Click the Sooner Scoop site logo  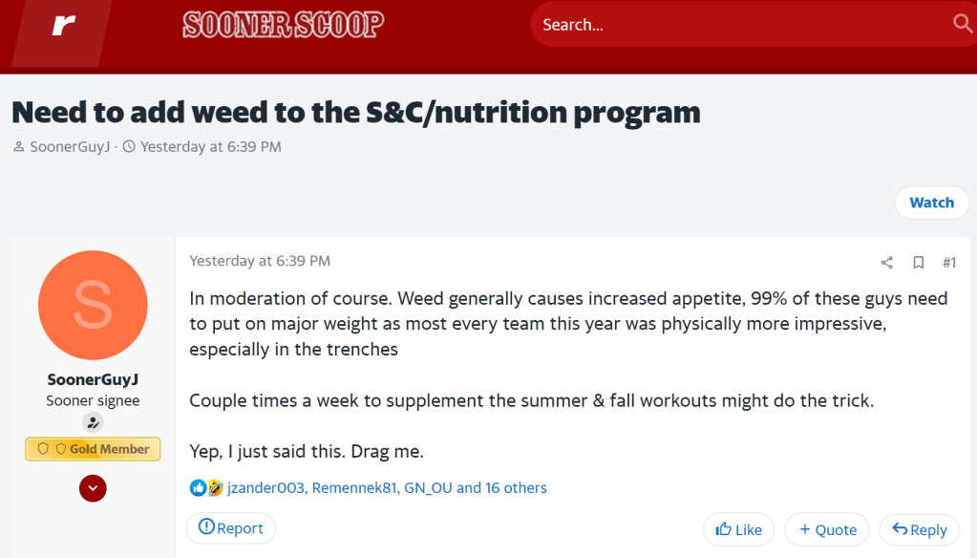pos(283,25)
